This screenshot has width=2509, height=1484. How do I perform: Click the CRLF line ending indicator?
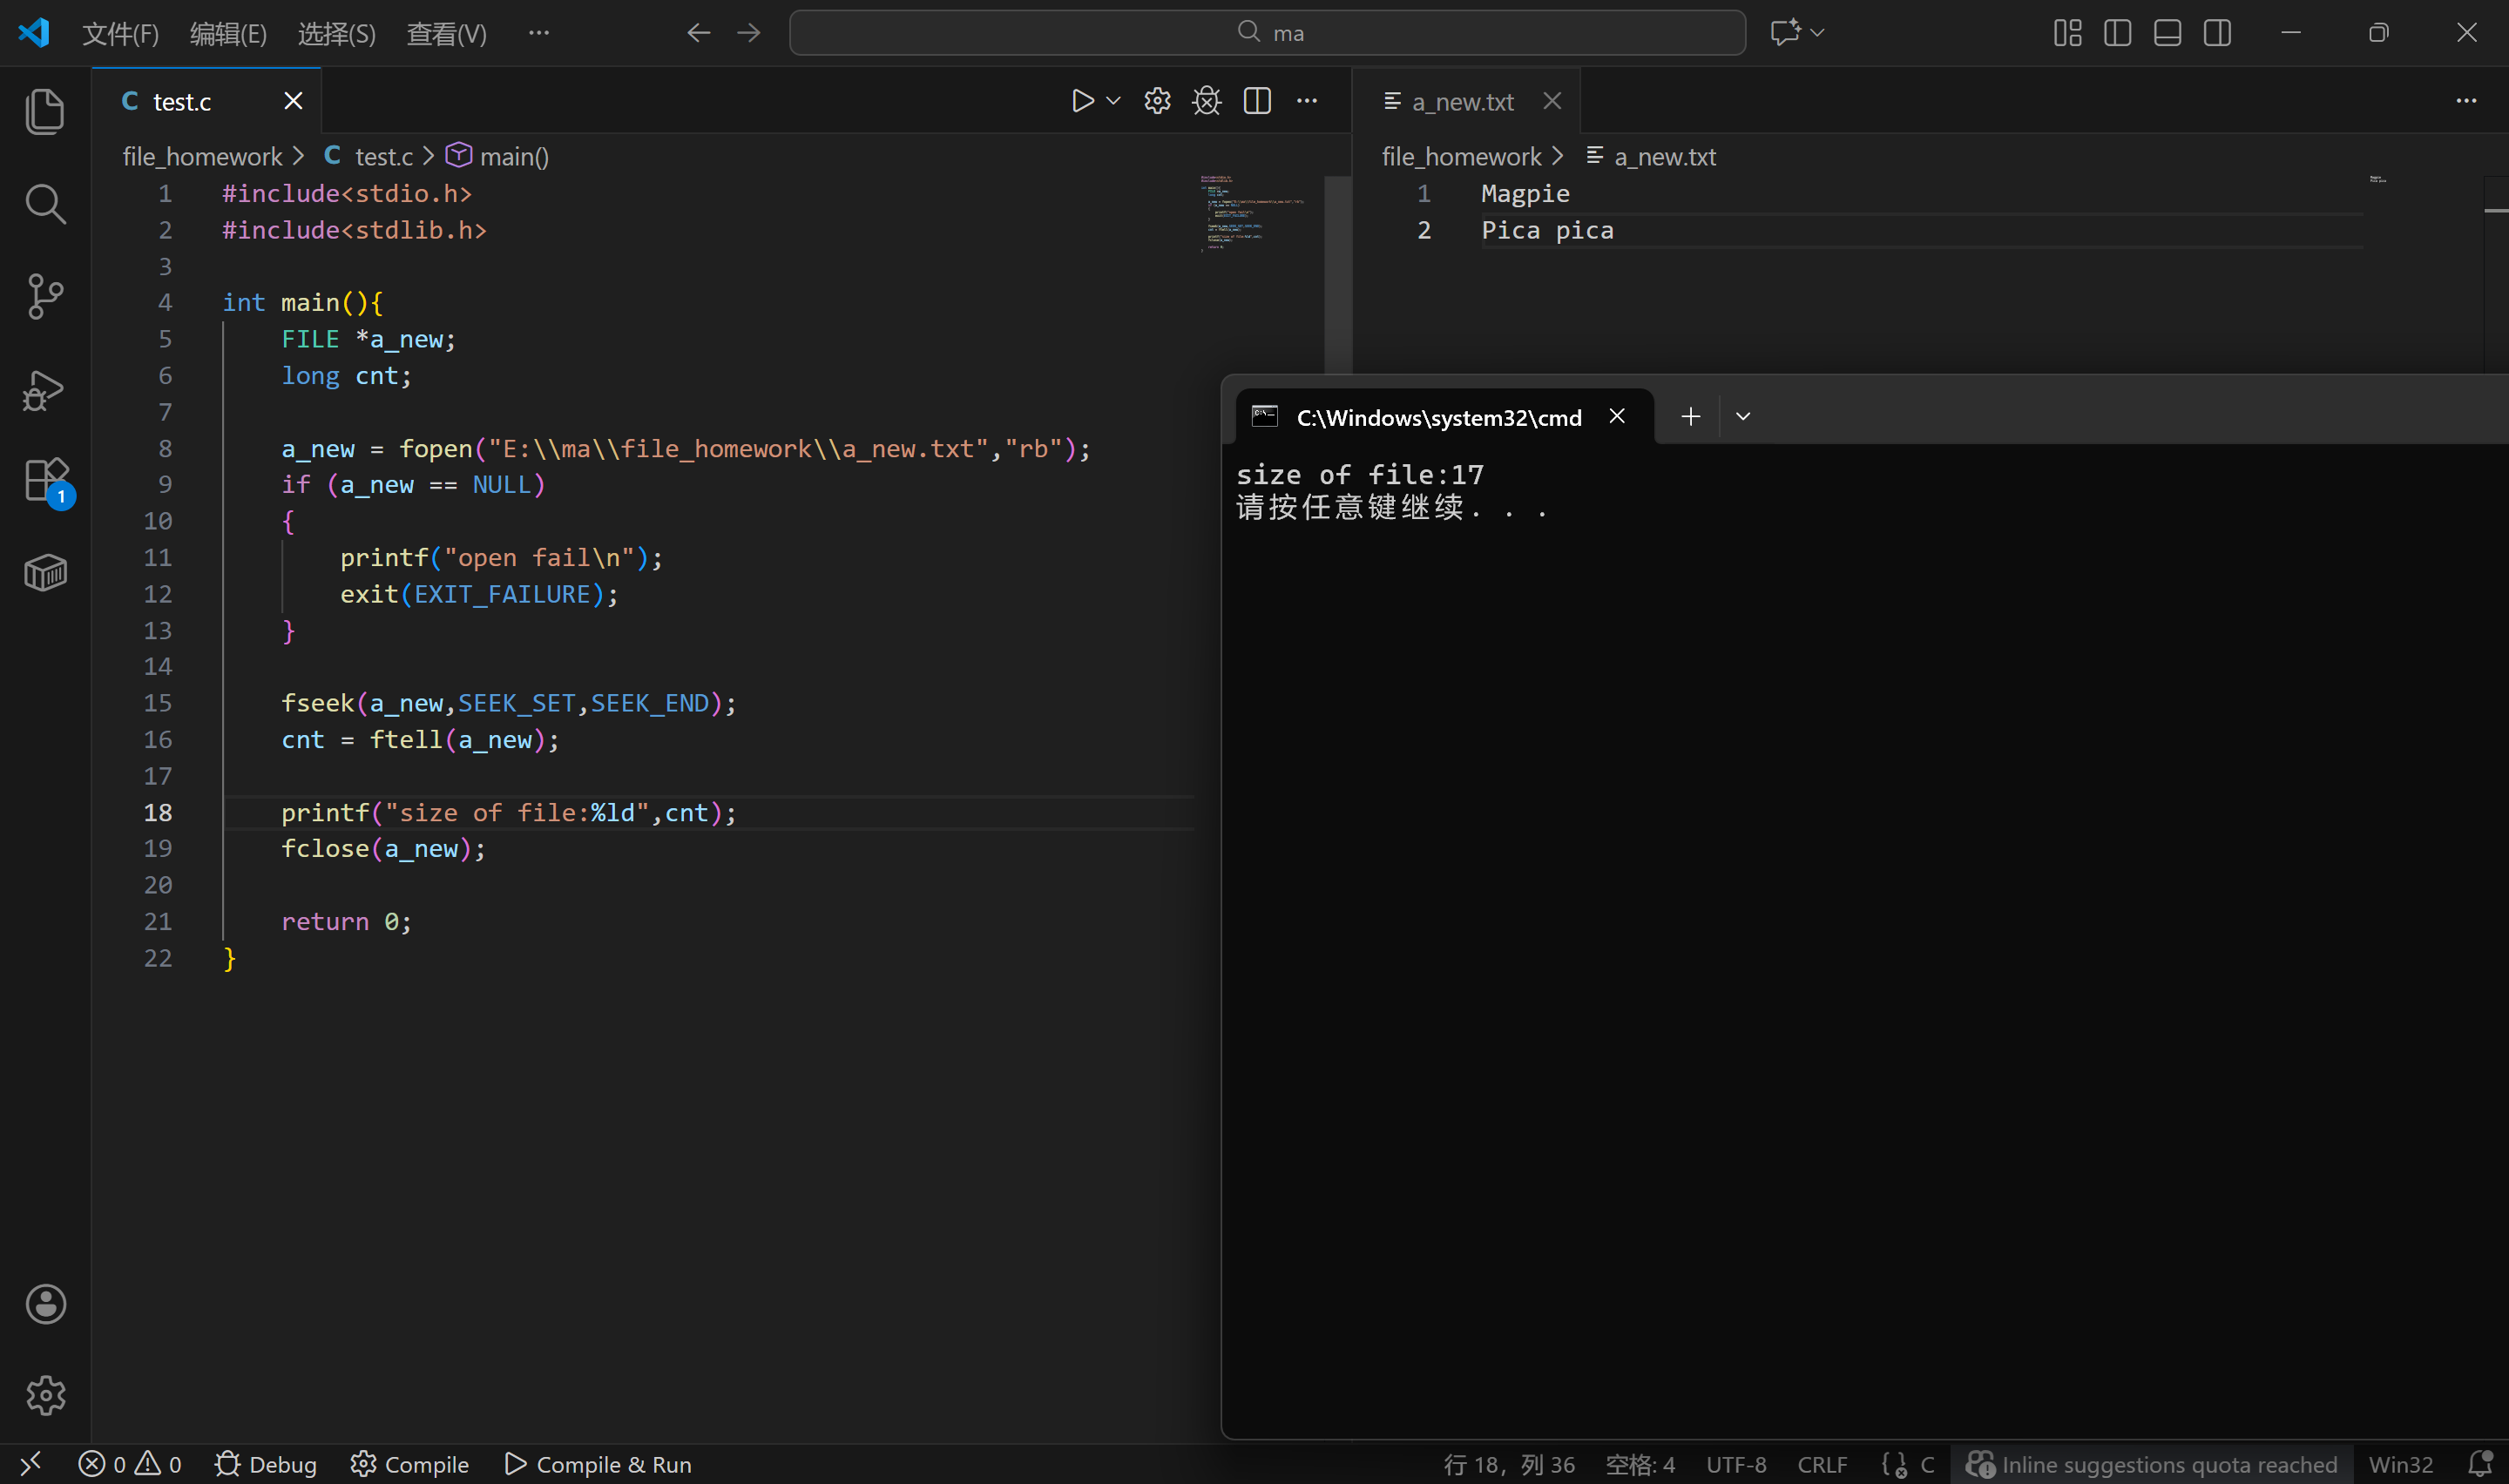(x=1822, y=1465)
